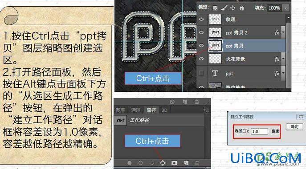Click the 建立工作路径 dialog title

click(242, 117)
